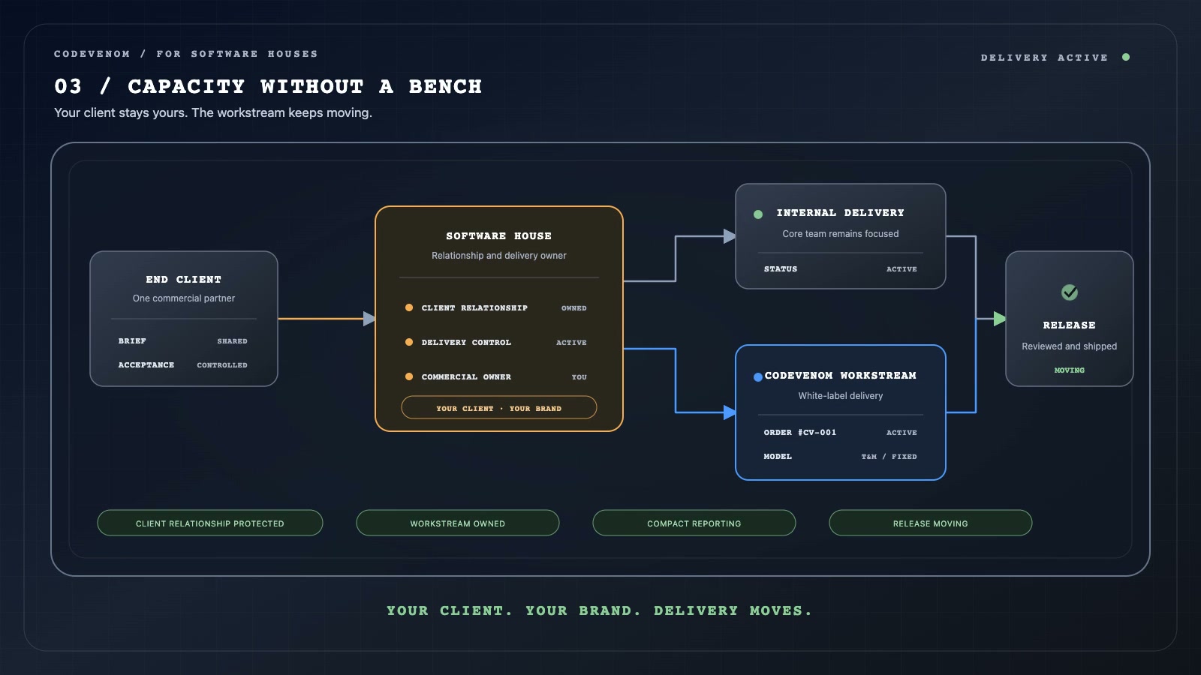Click the Shared value next to Brief
1201x675 pixels.
click(x=233, y=341)
